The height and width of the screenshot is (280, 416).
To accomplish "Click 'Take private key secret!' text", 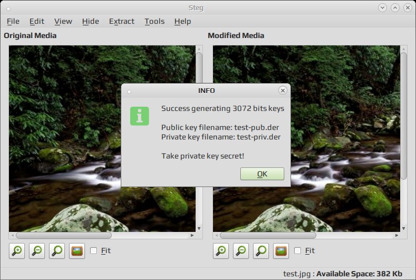I will (202, 156).
